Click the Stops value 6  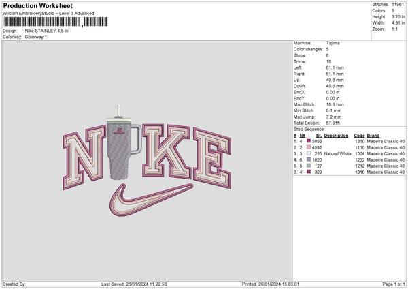click(327, 55)
